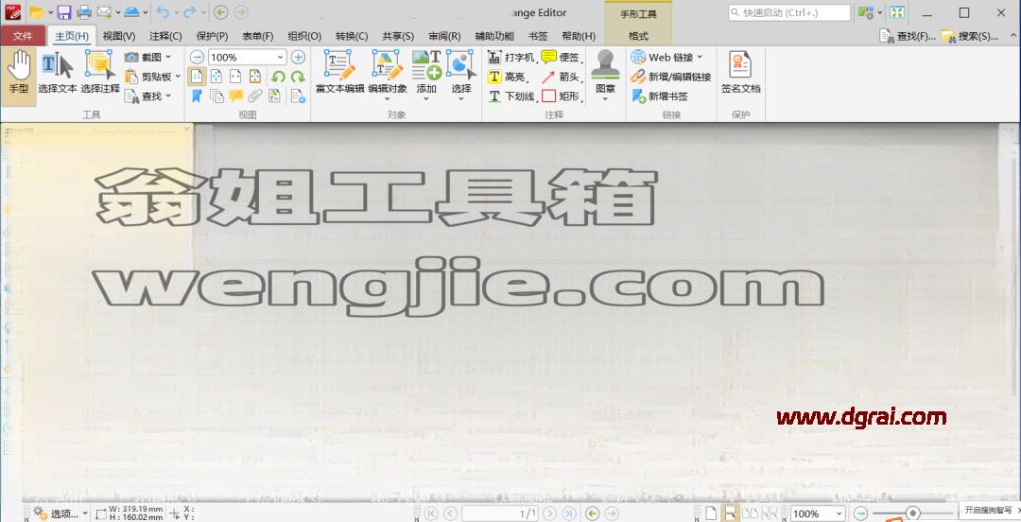Set view to Fit Visible icon
Image resolution: width=1021 pixels, height=522 pixels.
(255, 77)
